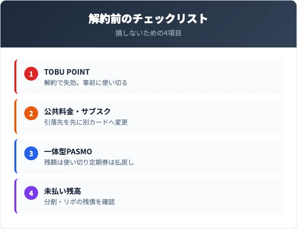Select the TOBU POINT heading

[x=67, y=72]
